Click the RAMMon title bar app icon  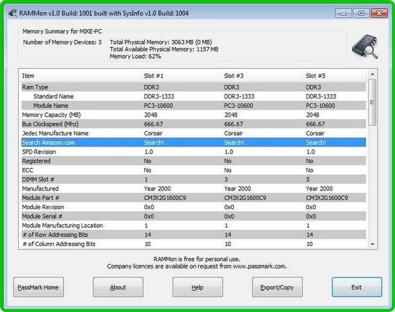(x=13, y=13)
